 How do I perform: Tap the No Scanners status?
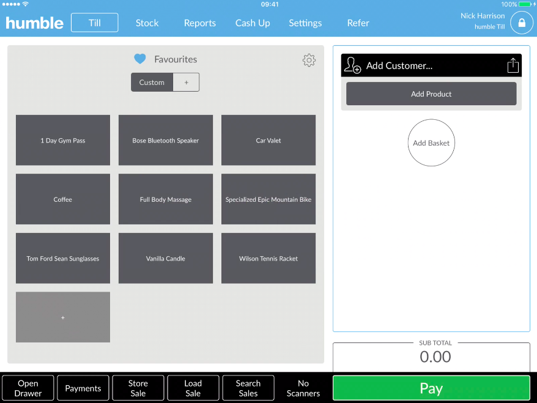click(x=303, y=388)
